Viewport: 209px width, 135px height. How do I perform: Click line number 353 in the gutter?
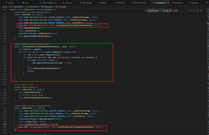click(5, 108)
